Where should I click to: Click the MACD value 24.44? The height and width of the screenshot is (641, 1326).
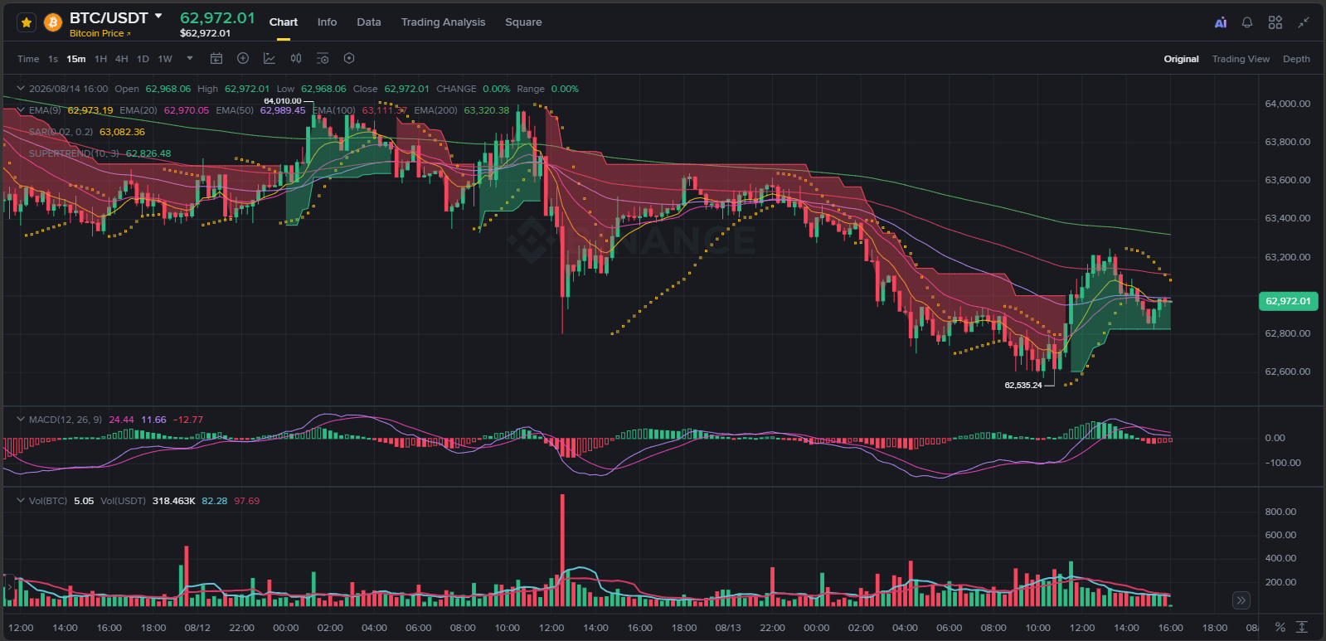pyautogui.click(x=121, y=420)
